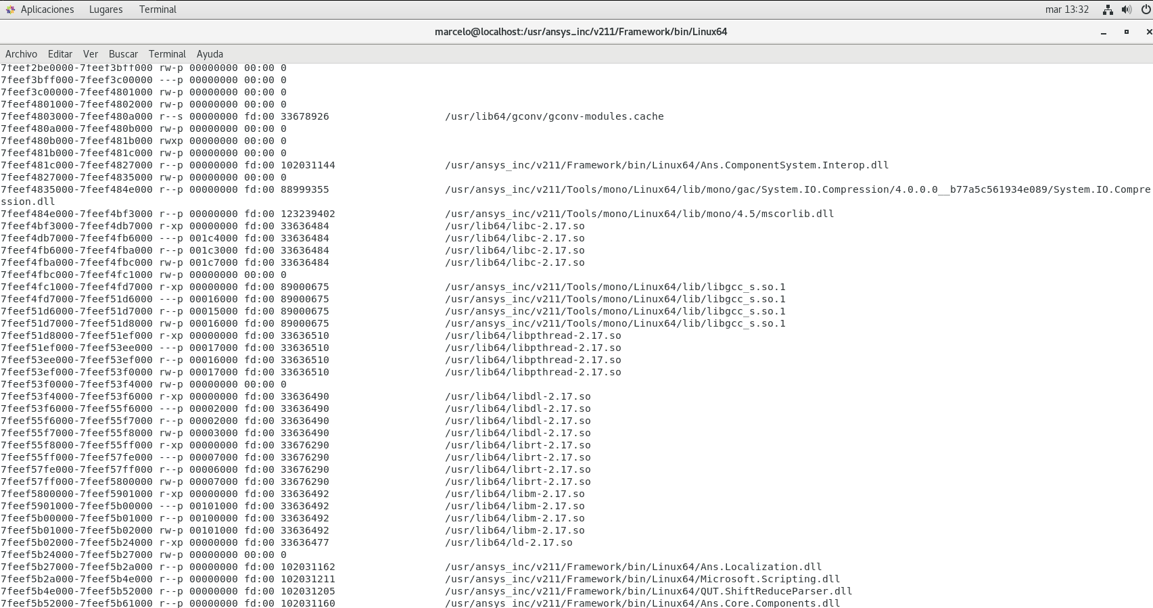The image size is (1153, 608).
Task: Click the clock showing mar 13:32
Action: pos(1067,9)
